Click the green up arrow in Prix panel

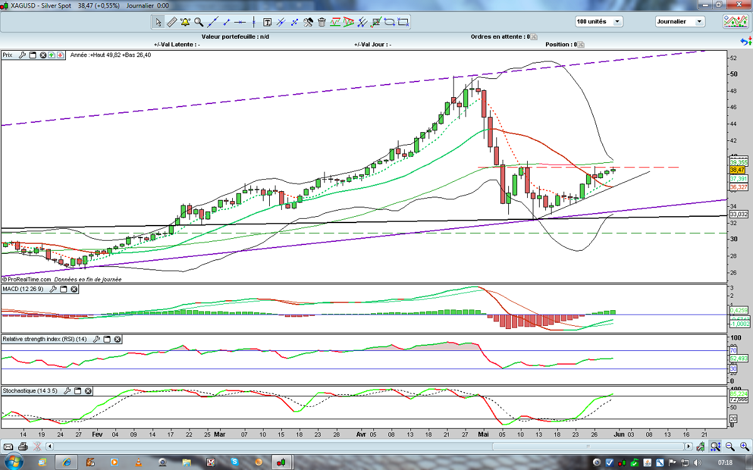51,55
